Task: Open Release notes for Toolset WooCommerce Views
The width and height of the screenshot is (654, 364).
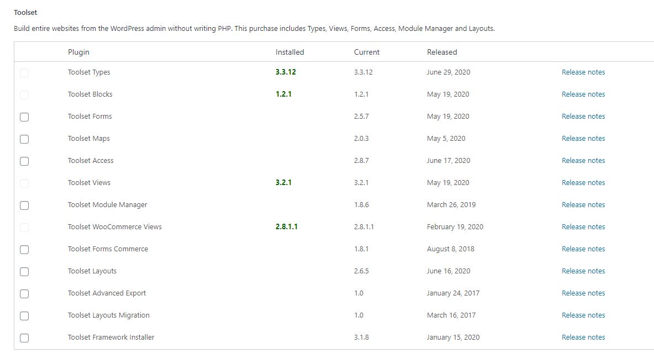Action: click(x=583, y=227)
